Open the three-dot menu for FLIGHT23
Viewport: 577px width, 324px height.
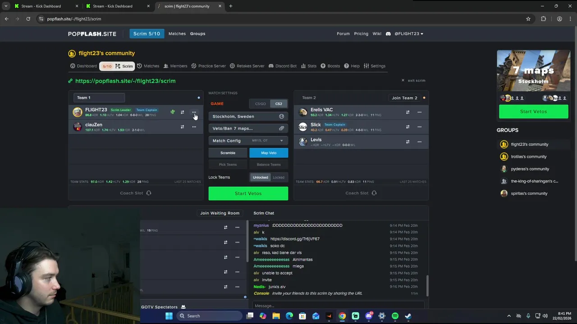194,112
